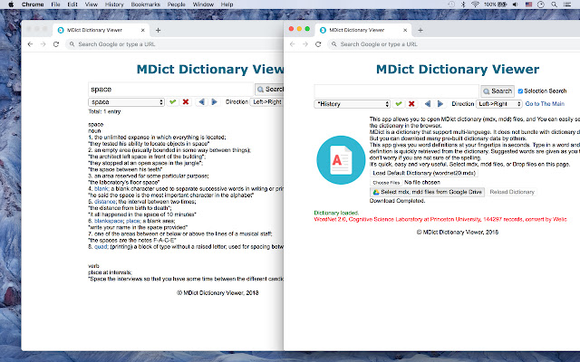Reload page in left Chrome window
The image size is (580, 362).
click(56, 44)
